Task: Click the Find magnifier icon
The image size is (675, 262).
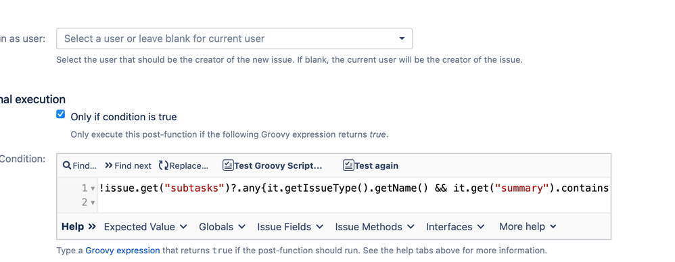Action: tap(67, 165)
